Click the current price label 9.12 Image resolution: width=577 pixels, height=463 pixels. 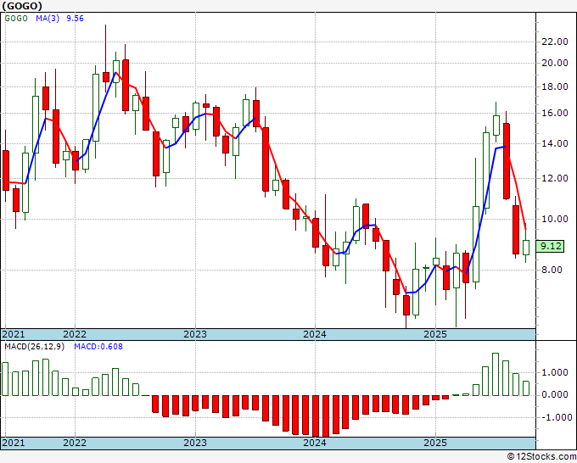[x=550, y=246]
